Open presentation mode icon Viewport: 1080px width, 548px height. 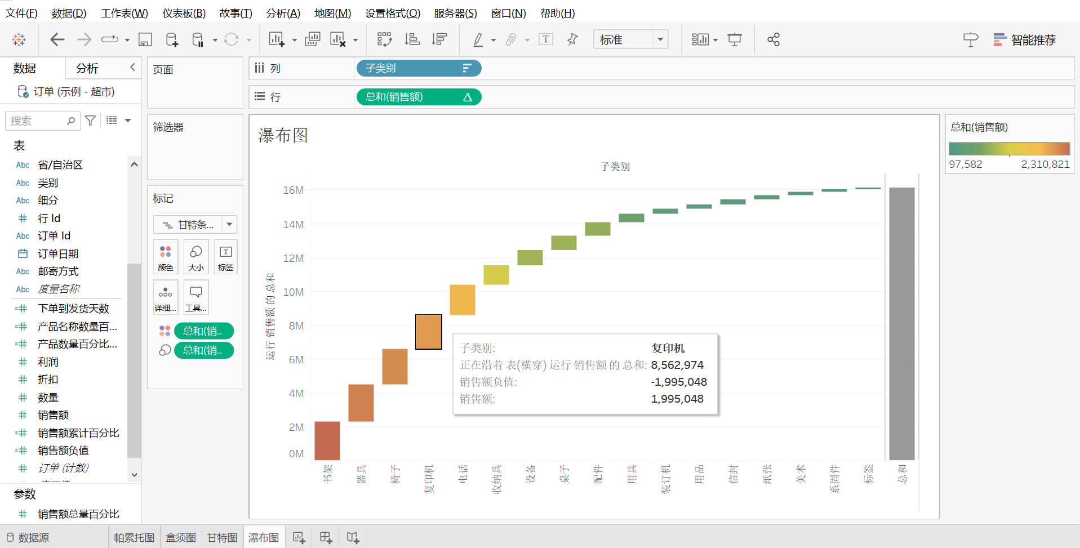coord(735,39)
